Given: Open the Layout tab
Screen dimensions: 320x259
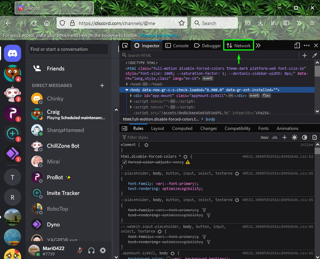Looking at the screenshot, I should pyautogui.click(x=158, y=128).
